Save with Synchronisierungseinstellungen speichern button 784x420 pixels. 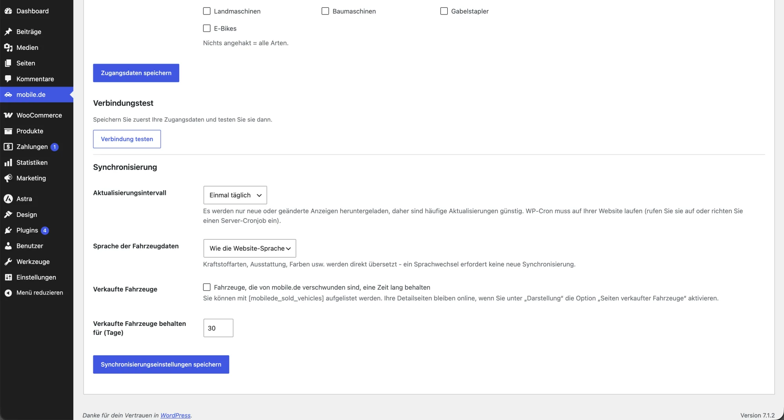161,364
